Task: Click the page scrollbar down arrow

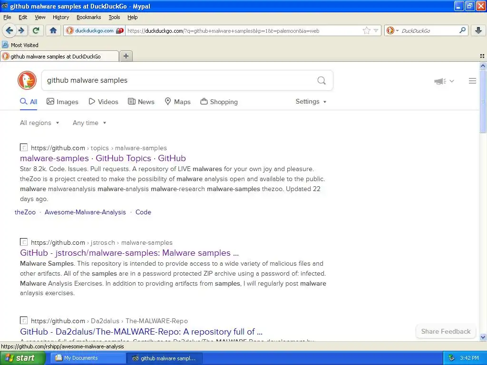Action: click(x=483, y=337)
